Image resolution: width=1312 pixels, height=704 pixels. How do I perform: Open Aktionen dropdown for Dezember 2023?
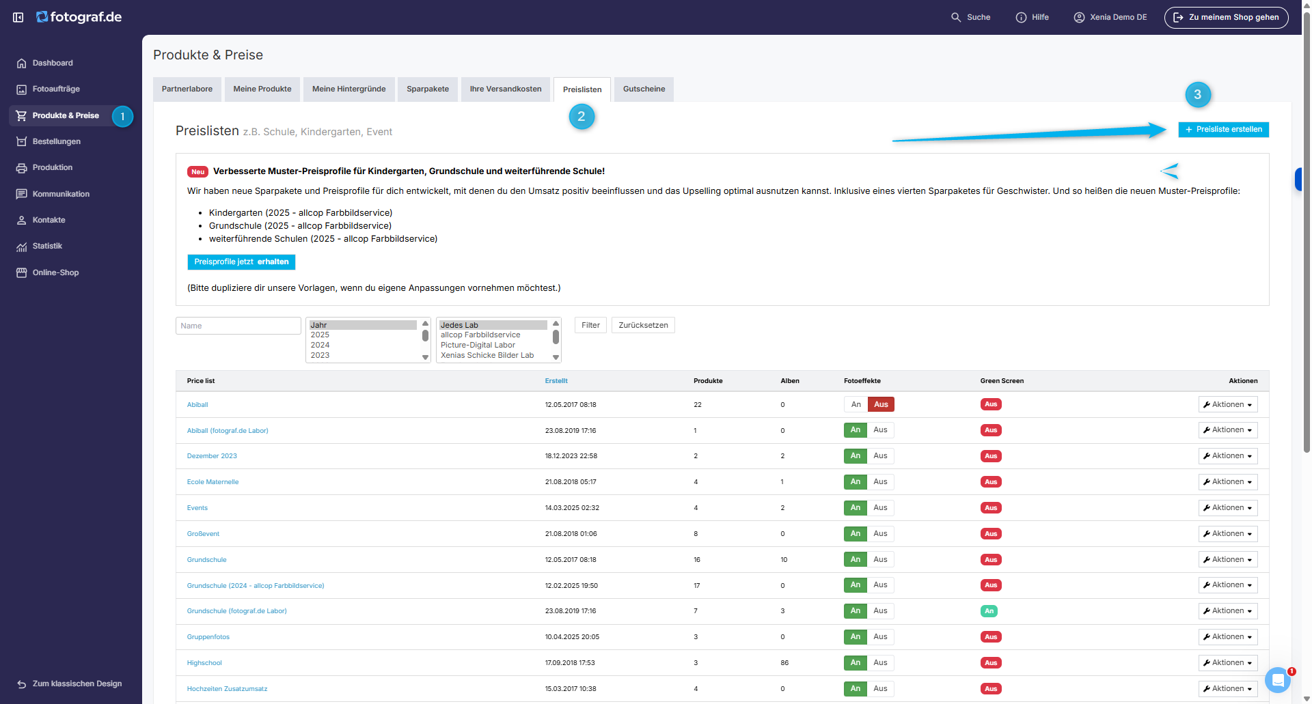(1228, 456)
